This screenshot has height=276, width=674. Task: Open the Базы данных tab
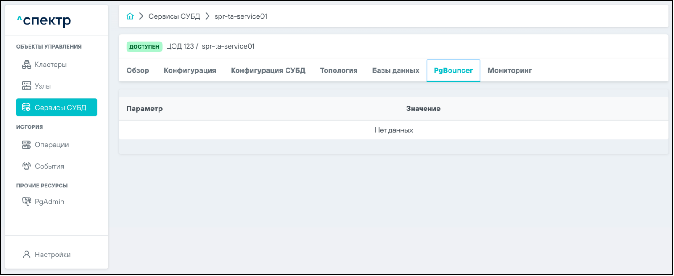point(396,70)
